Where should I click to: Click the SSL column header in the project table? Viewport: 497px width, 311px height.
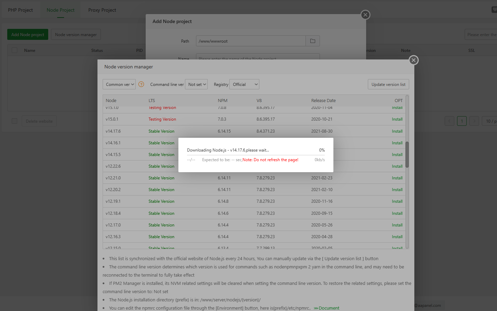pos(472,51)
